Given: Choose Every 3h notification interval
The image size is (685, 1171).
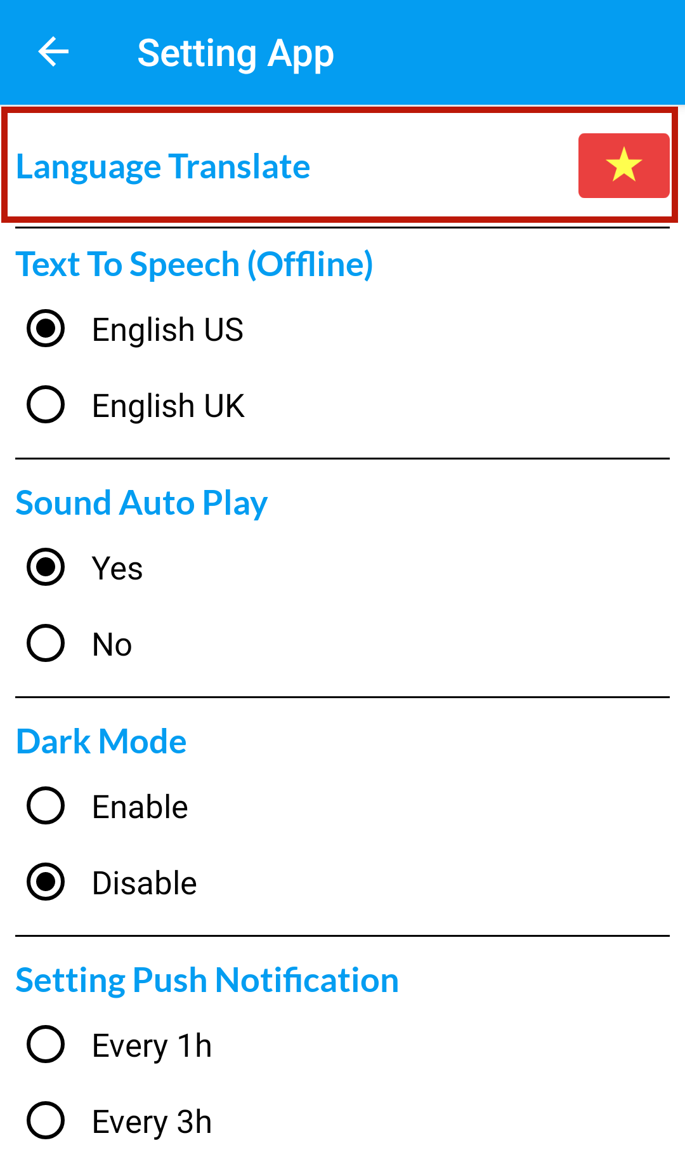Looking at the screenshot, I should (x=46, y=1120).
